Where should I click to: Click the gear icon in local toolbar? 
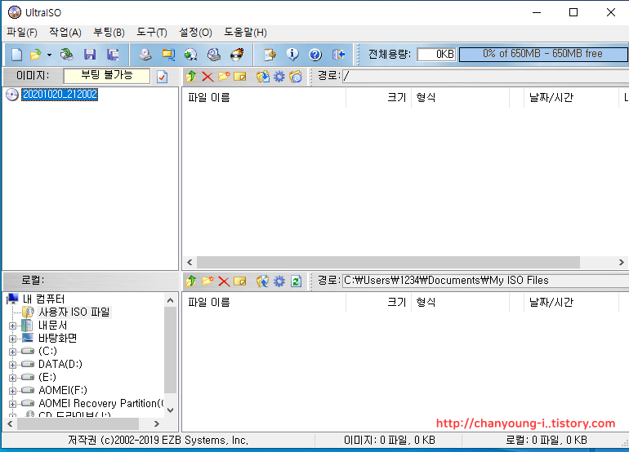coord(279,281)
